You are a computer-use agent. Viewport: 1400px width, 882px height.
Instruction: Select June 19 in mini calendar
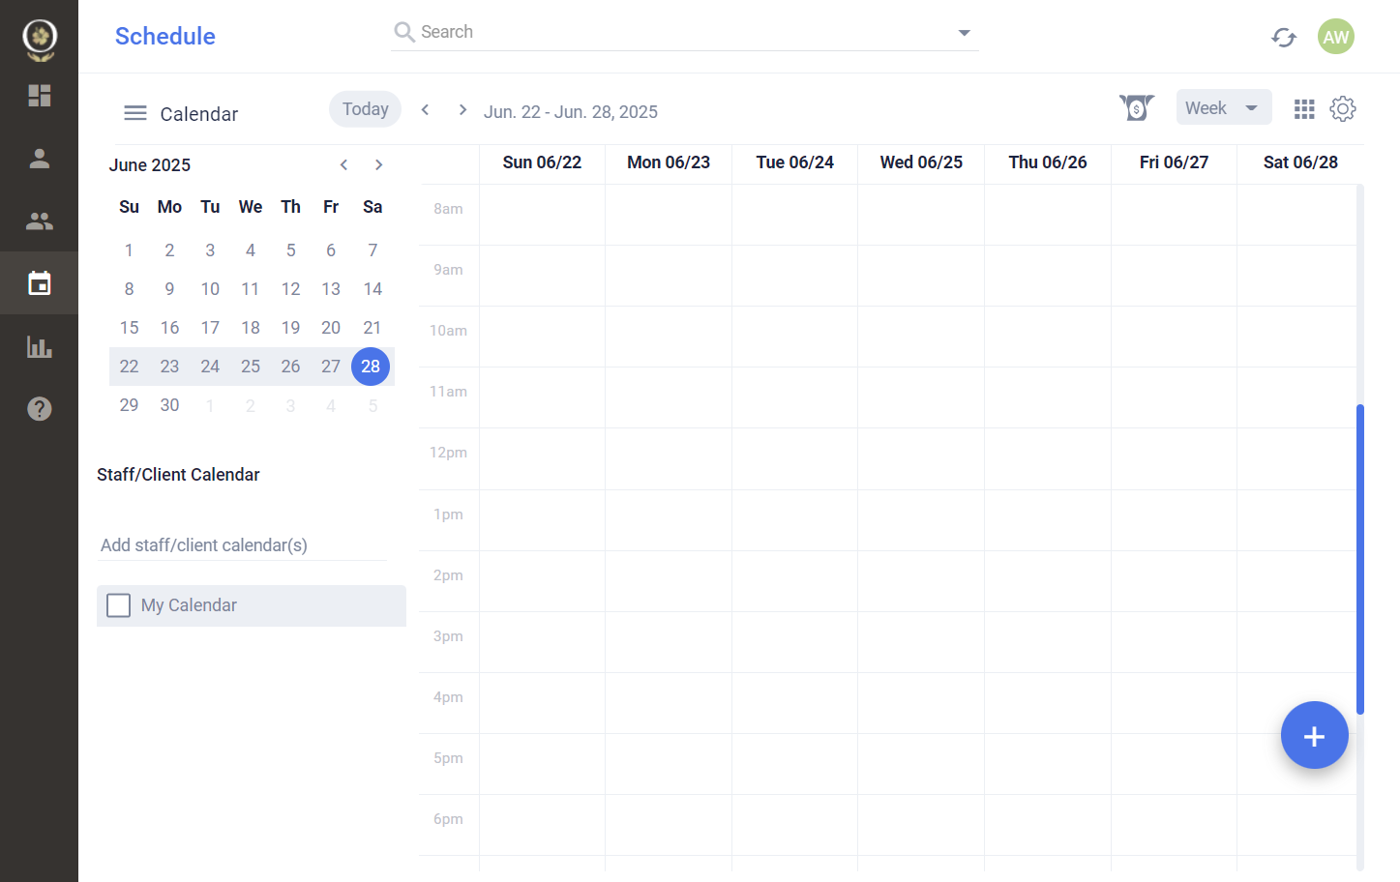coord(290,328)
